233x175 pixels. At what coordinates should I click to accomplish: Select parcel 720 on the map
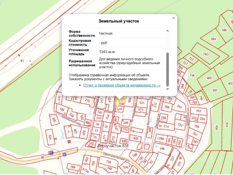coord(94,163)
